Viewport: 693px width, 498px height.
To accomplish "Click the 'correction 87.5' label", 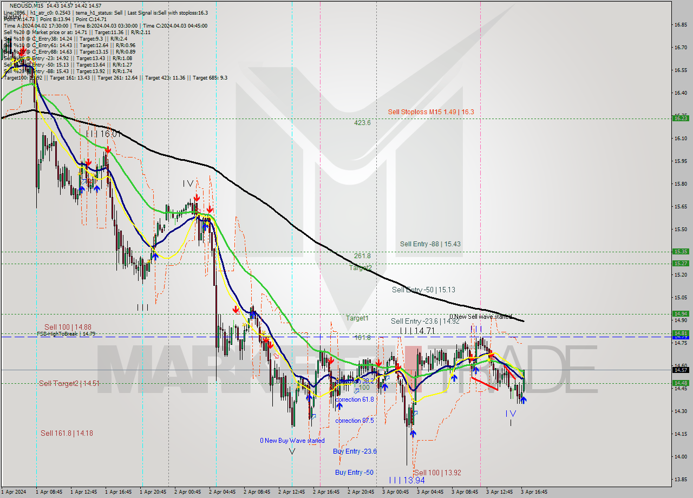I will [x=355, y=421].
